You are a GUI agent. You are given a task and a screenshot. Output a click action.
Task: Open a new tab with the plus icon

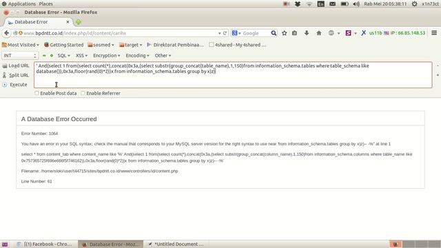[x=79, y=22]
